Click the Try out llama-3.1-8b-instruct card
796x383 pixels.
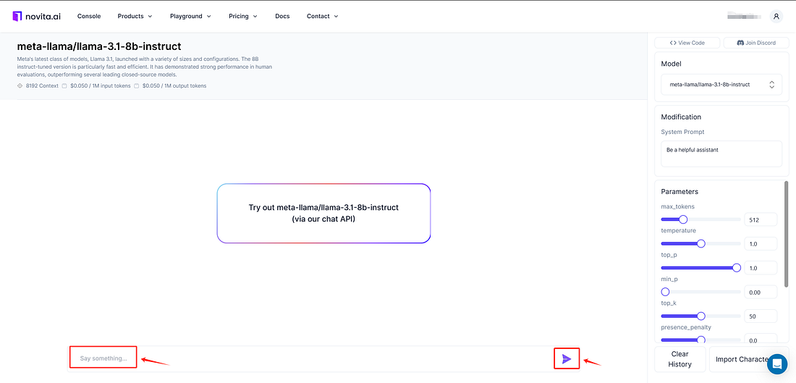pos(323,214)
